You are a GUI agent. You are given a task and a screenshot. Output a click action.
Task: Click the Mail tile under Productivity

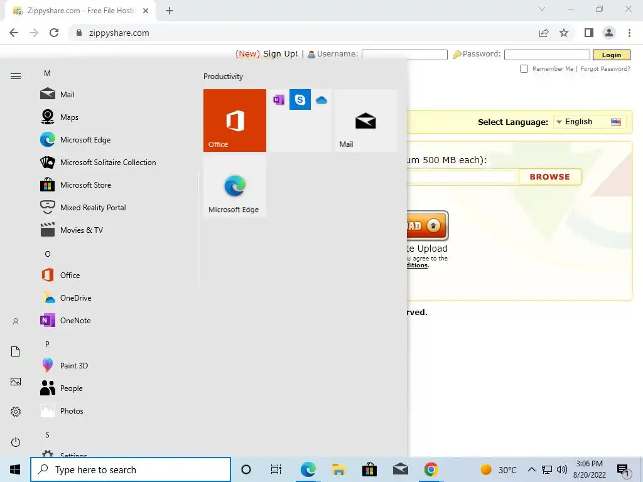pos(365,120)
